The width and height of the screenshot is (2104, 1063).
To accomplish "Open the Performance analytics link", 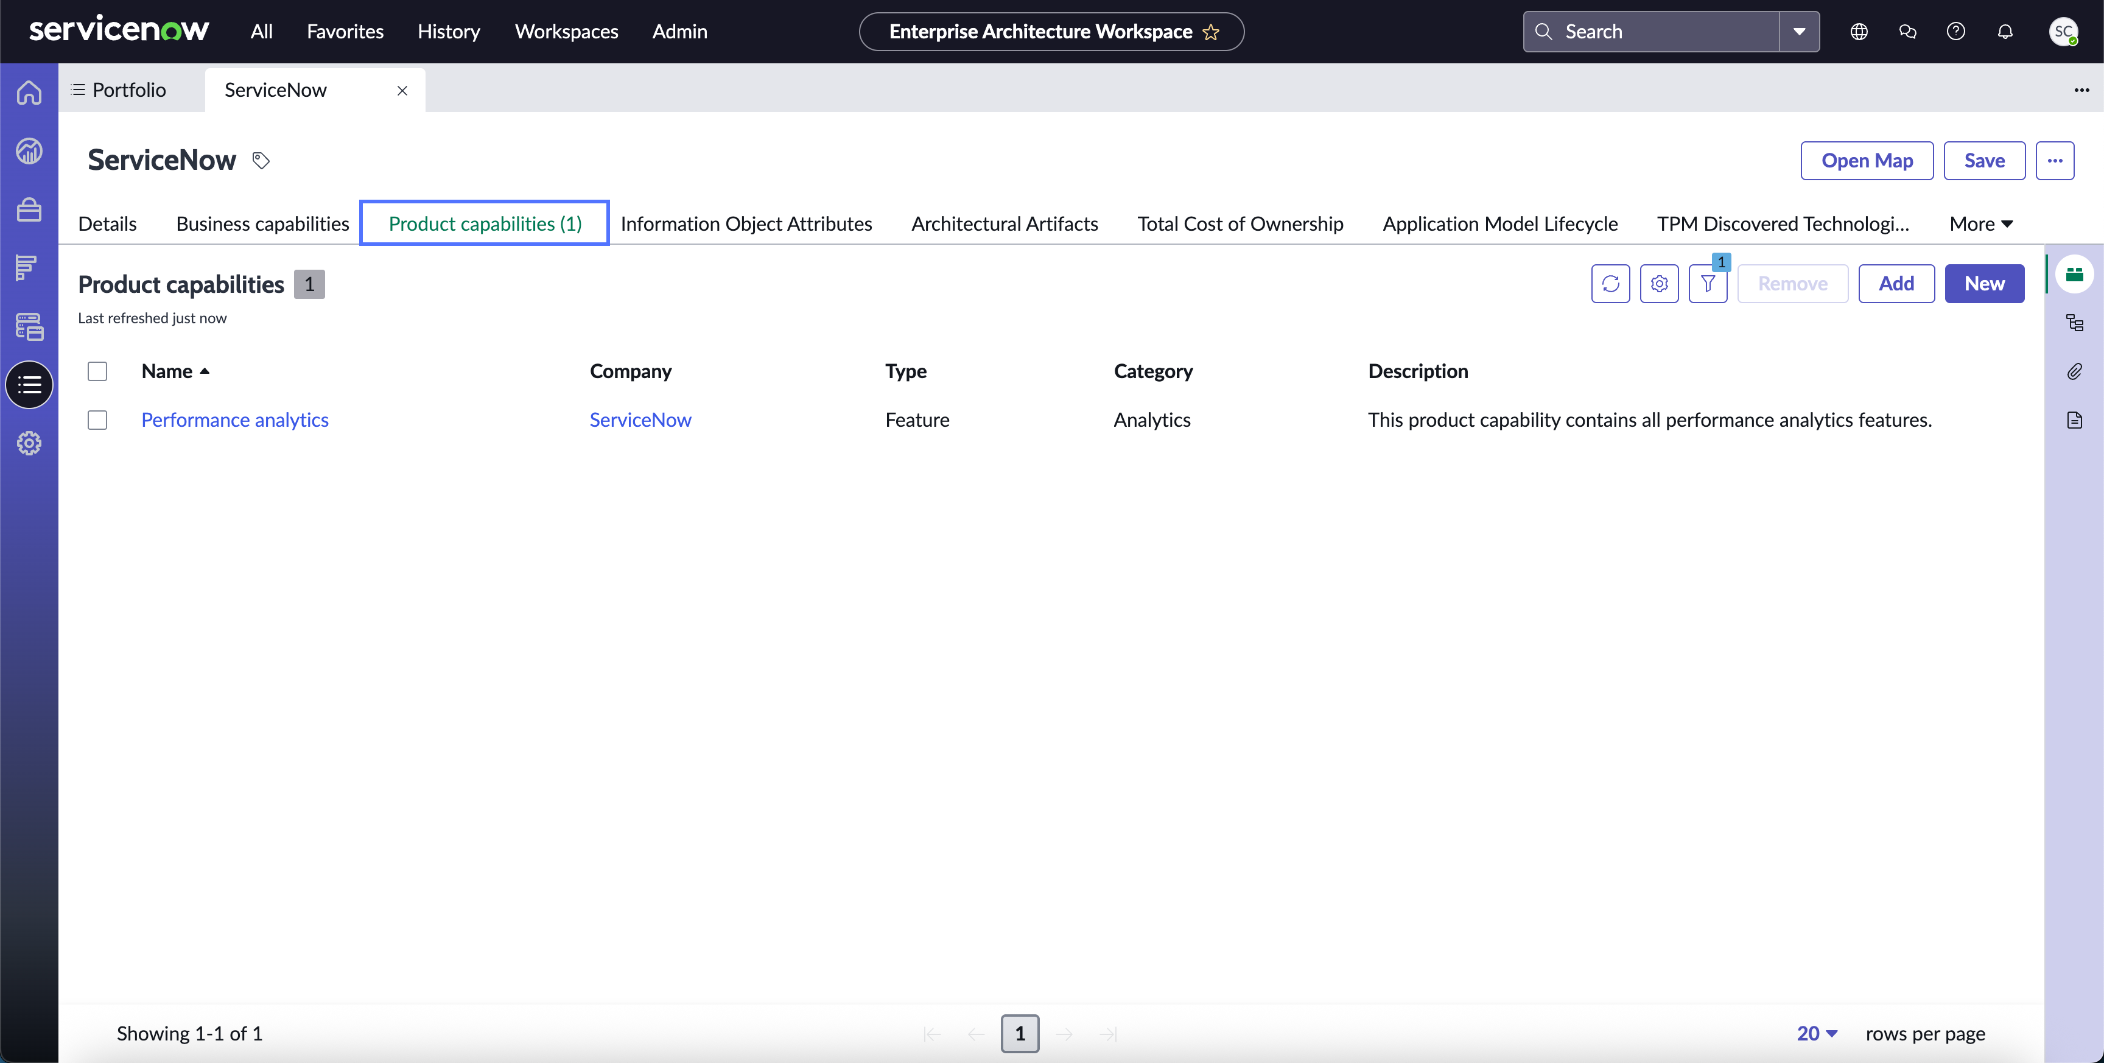I will click(234, 420).
